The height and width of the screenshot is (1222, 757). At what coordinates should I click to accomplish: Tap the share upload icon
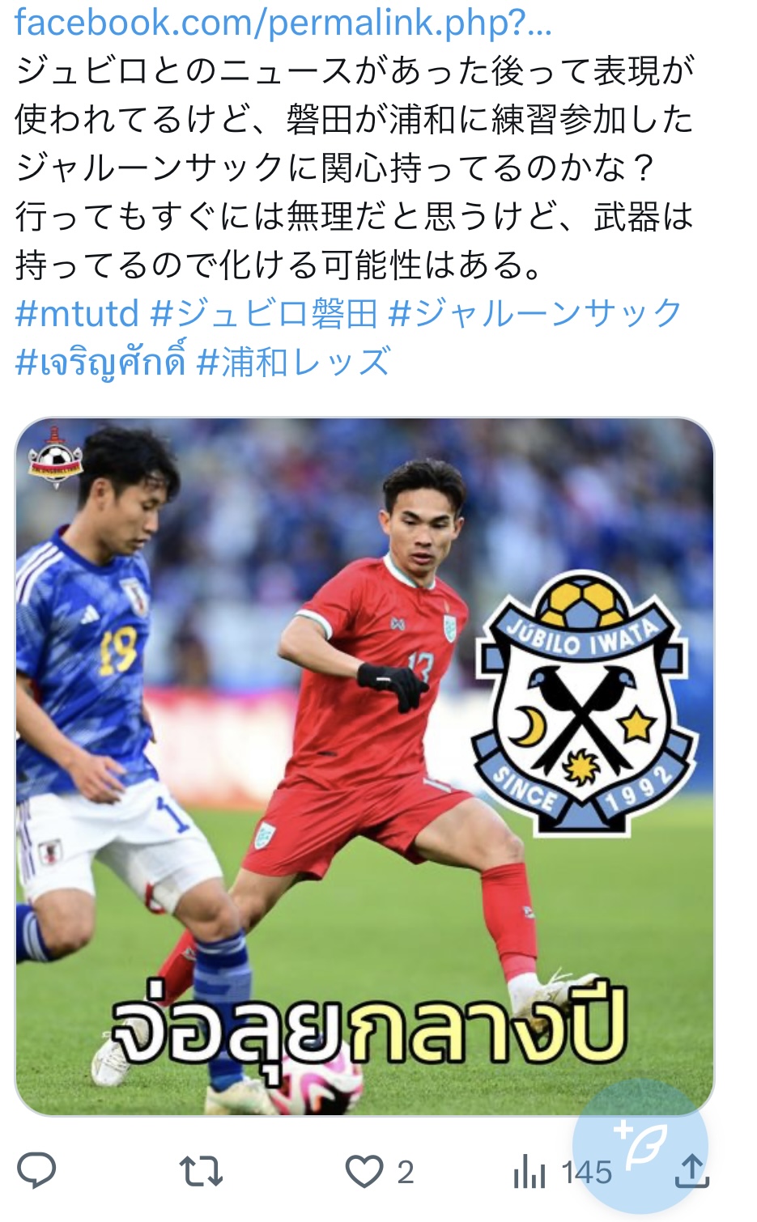pyautogui.click(x=691, y=1171)
